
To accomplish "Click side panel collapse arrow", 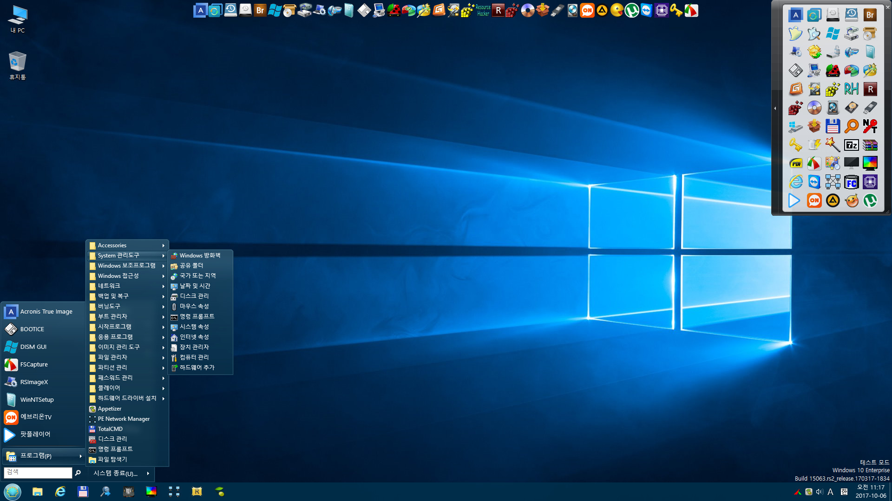I will 775,108.
